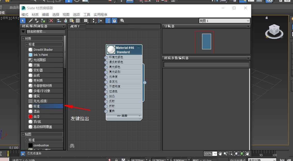The width and height of the screenshot is (293, 161).
Task: Click Put Material to Scene icon
Action: tap(37, 21)
